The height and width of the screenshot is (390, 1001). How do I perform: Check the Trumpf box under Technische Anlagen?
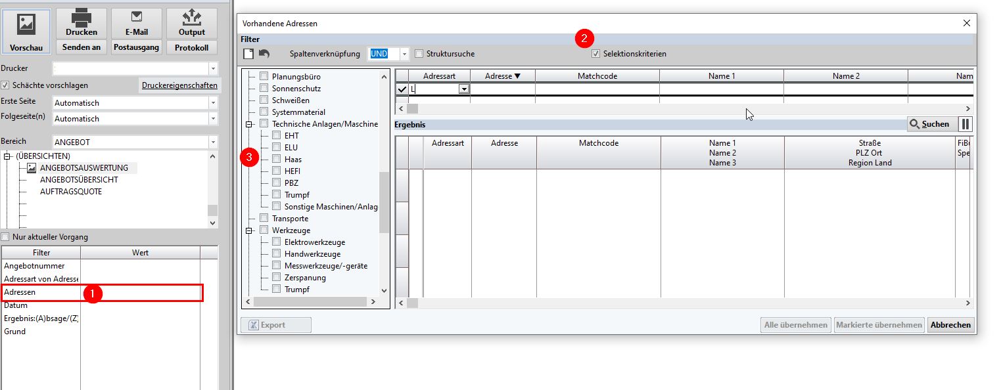point(277,195)
